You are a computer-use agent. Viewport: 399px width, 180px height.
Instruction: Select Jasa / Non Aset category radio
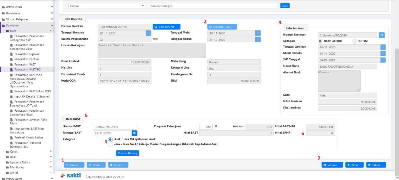(110, 144)
